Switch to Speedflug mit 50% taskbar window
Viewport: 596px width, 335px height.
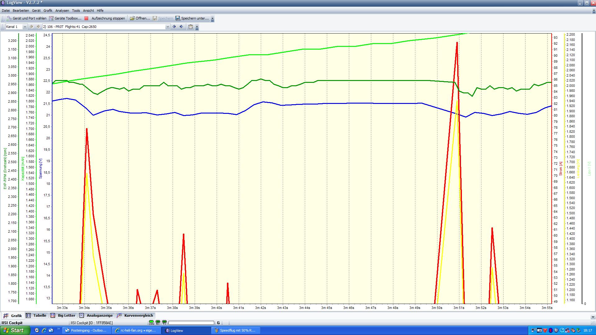236,330
